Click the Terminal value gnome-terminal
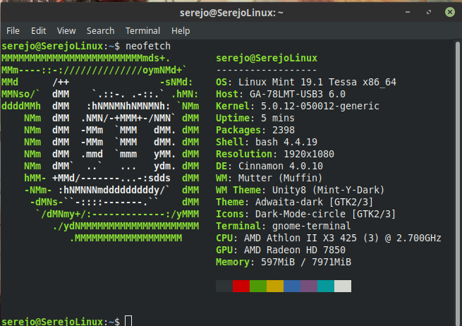Screen dimensions: 462x326 click(312, 226)
